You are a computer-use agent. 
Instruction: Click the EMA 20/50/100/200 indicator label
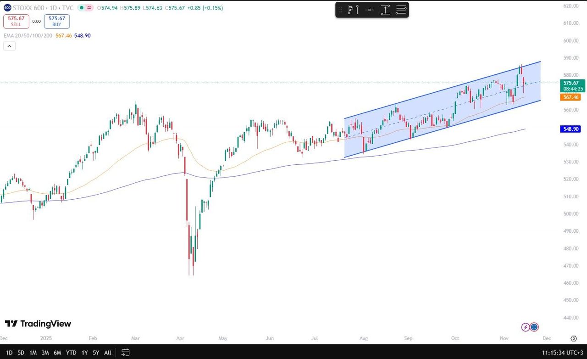tap(28, 35)
